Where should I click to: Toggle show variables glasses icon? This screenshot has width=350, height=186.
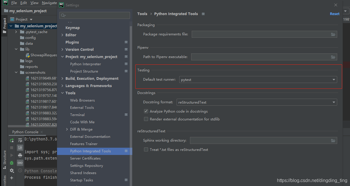[20, 163]
